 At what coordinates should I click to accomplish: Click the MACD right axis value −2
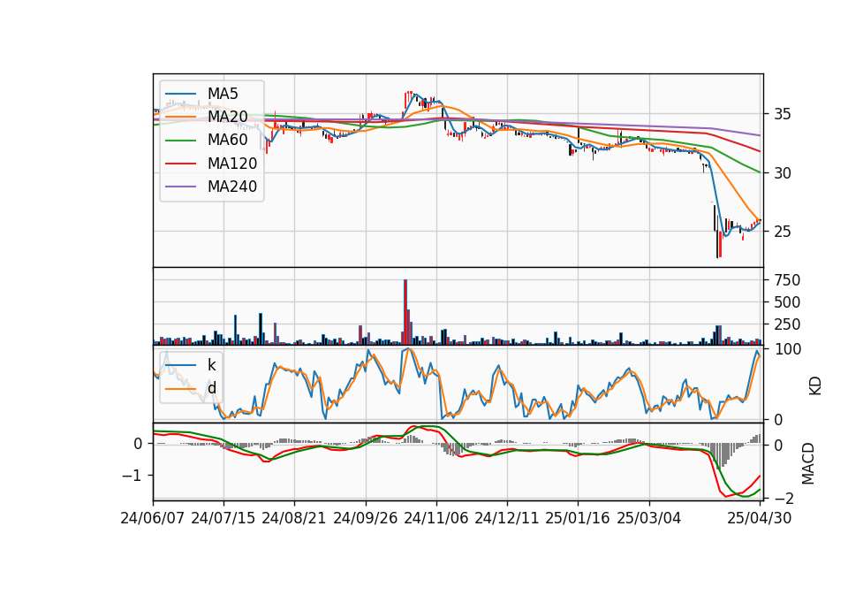[783, 498]
